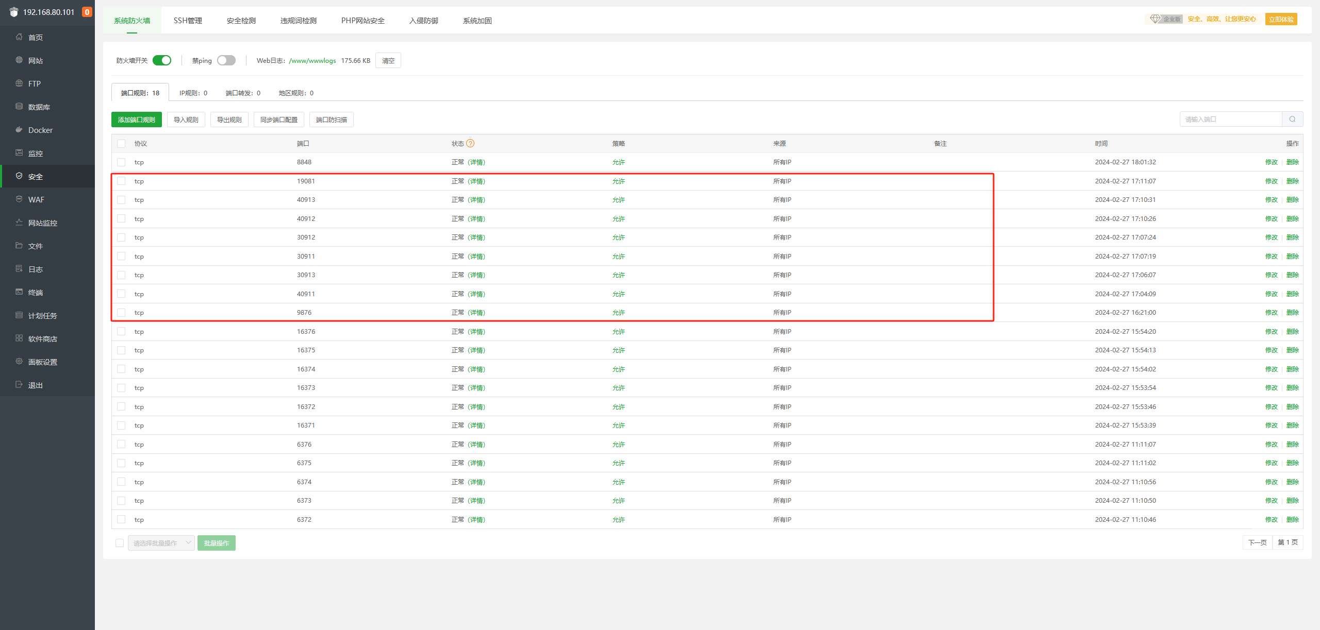This screenshot has width=1320, height=630.
Task: Switch to the 安全检测 tab
Action: 241,21
